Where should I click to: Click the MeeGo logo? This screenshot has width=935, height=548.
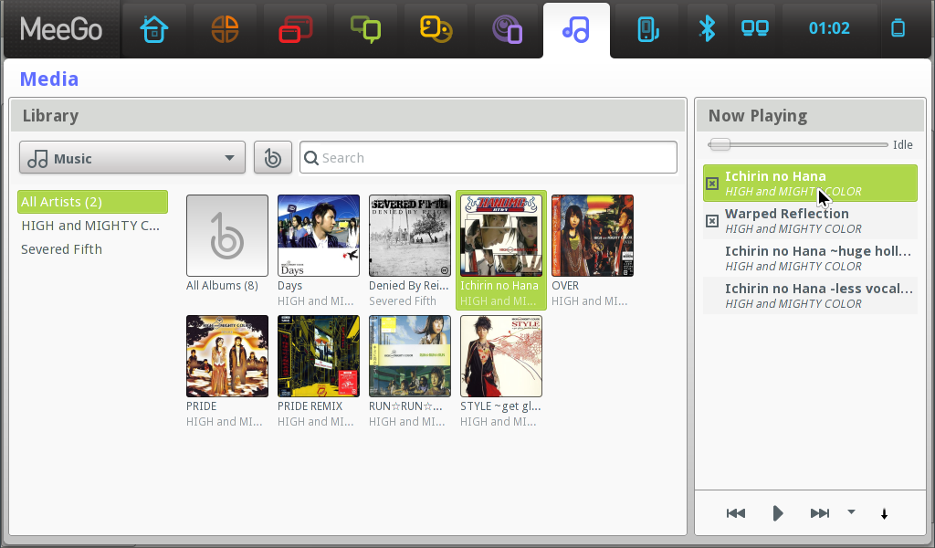click(61, 28)
